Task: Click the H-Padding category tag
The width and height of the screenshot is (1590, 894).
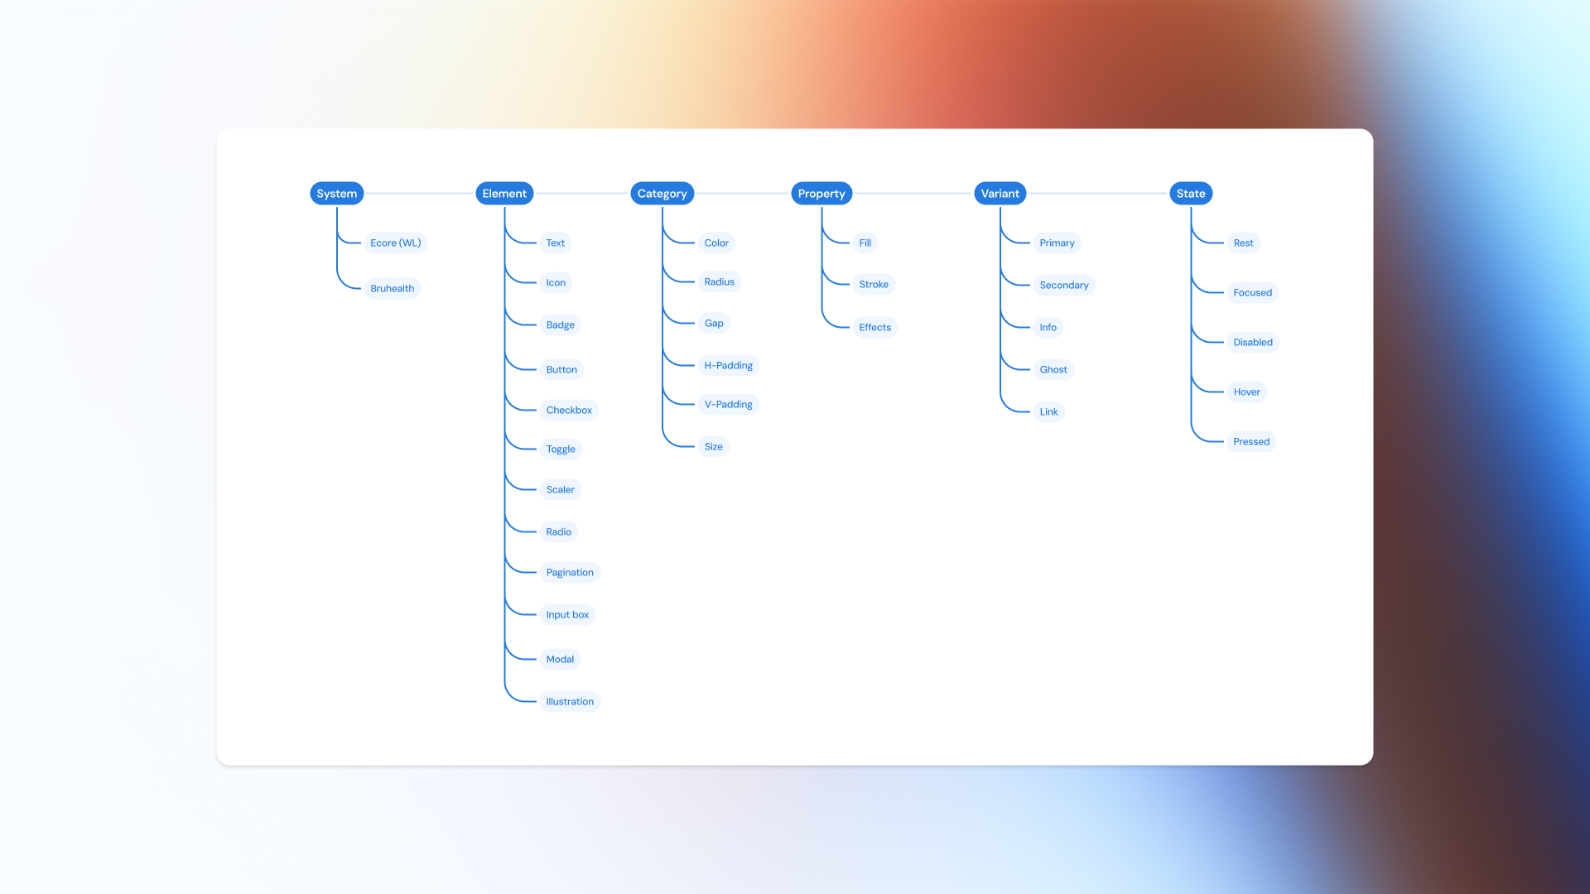Action: pos(728,365)
